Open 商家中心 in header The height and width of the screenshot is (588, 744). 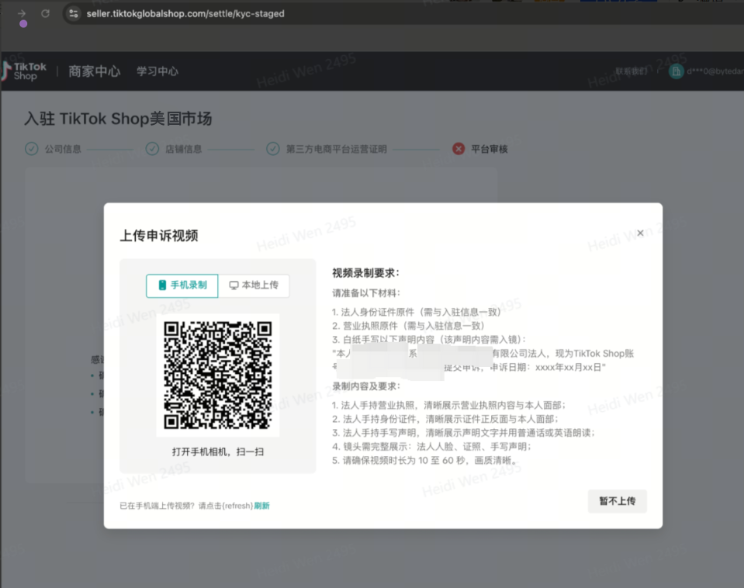[x=95, y=71]
